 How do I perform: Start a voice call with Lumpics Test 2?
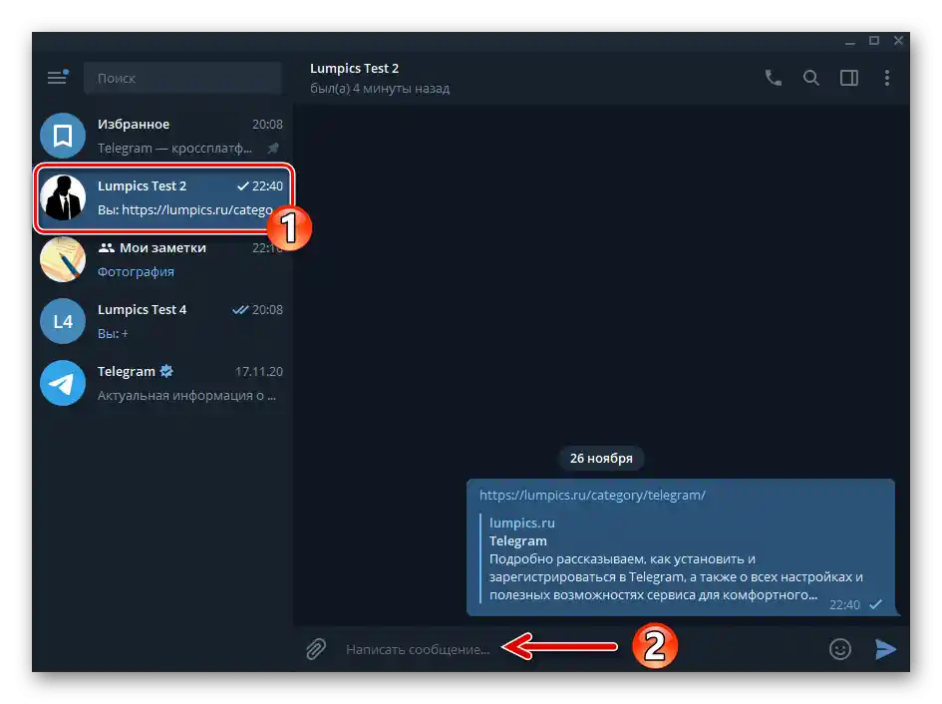click(774, 77)
